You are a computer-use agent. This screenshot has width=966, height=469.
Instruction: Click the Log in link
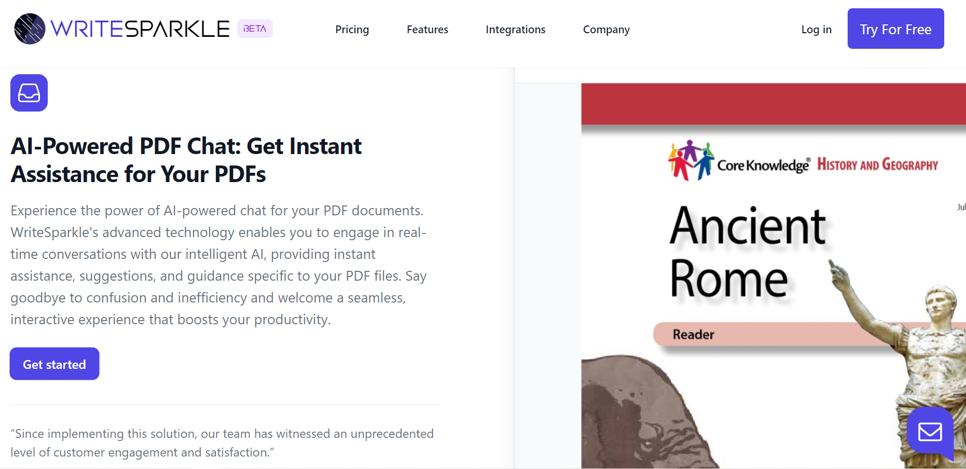tap(816, 30)
